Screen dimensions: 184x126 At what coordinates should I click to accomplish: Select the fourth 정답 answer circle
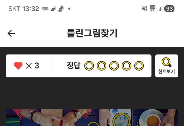(x=126, y=66)
